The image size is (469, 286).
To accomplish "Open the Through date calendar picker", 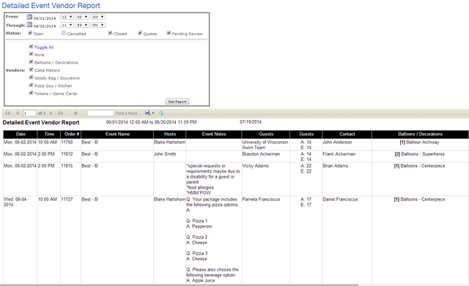I will pos(29,25).
